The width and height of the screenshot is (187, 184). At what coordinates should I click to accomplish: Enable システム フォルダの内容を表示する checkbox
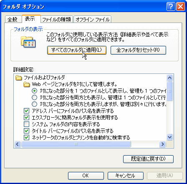click(x=26, y=124)
